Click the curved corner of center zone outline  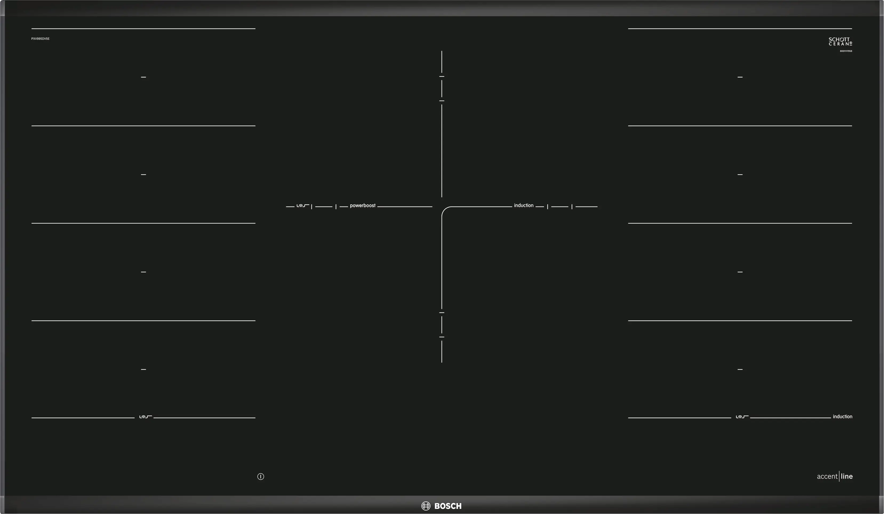[x=445, y=209]
